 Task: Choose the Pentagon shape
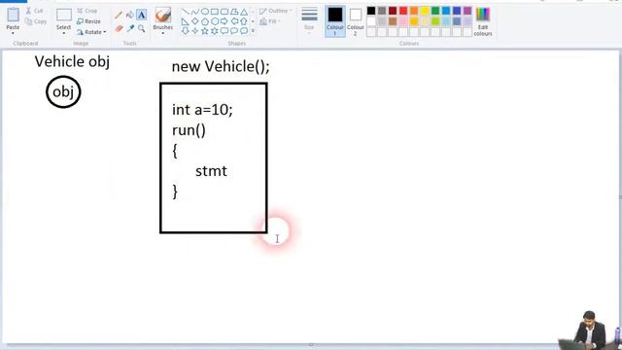point(205,21)
